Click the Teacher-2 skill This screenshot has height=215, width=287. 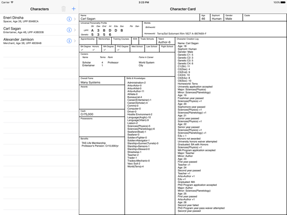(133, 155)
